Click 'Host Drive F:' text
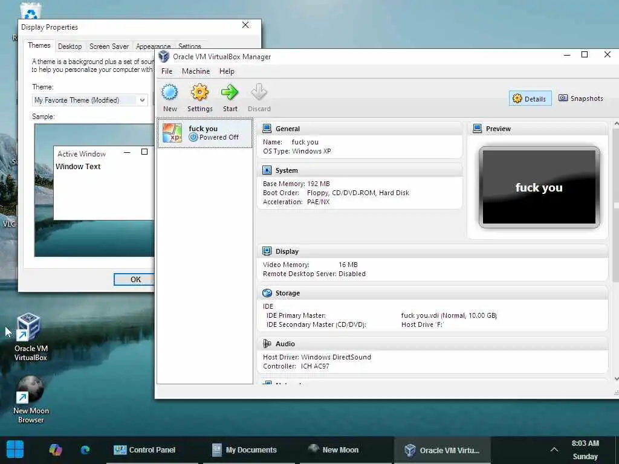The height and width of the screenshot is (464, 619). (x=423, y=324)
